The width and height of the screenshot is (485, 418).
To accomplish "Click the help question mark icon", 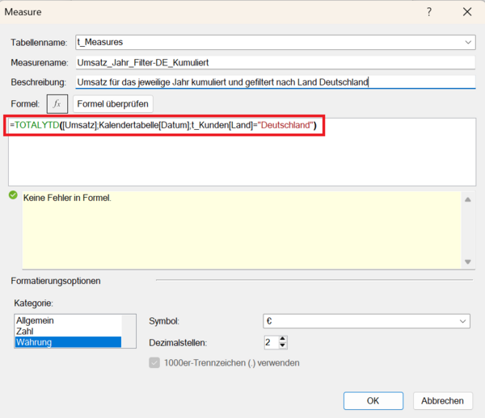I will coord(429,12).
